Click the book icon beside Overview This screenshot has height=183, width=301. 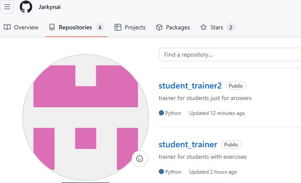click(x=7, y=27)
